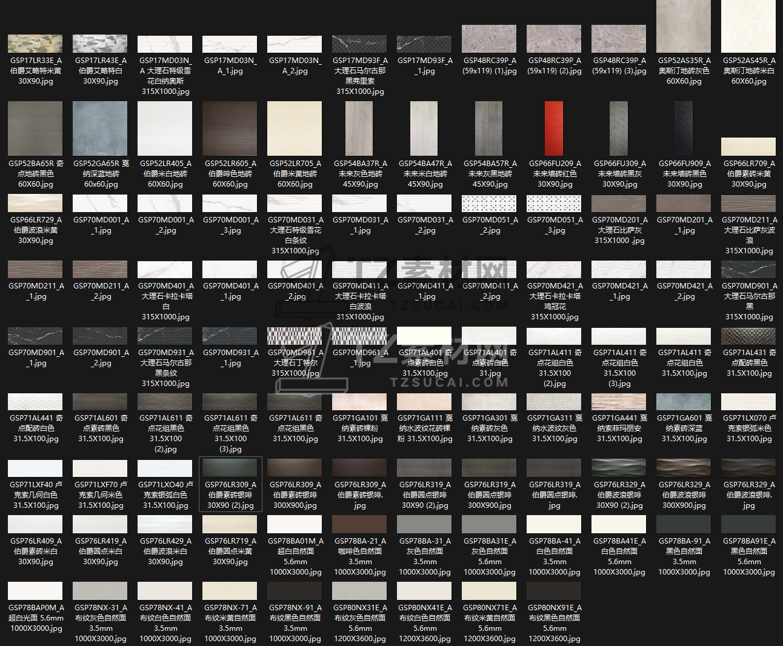The height and width of the screenshot is (646, 783).
Task: Select the GSP71GA101 戛纳素砖裸粉 thumbnail
Action: click(x=359, y=402)
